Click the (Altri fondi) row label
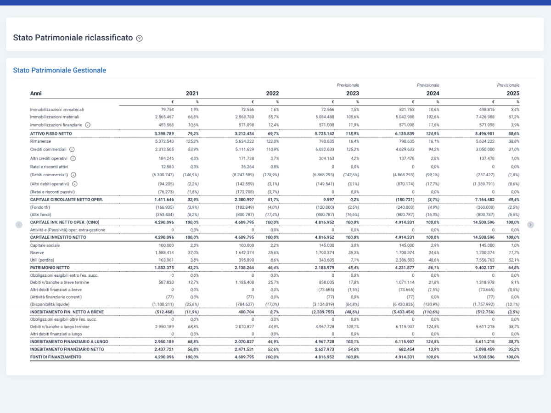The width and height of the screenshot is (551, 413). click(41, 215)
